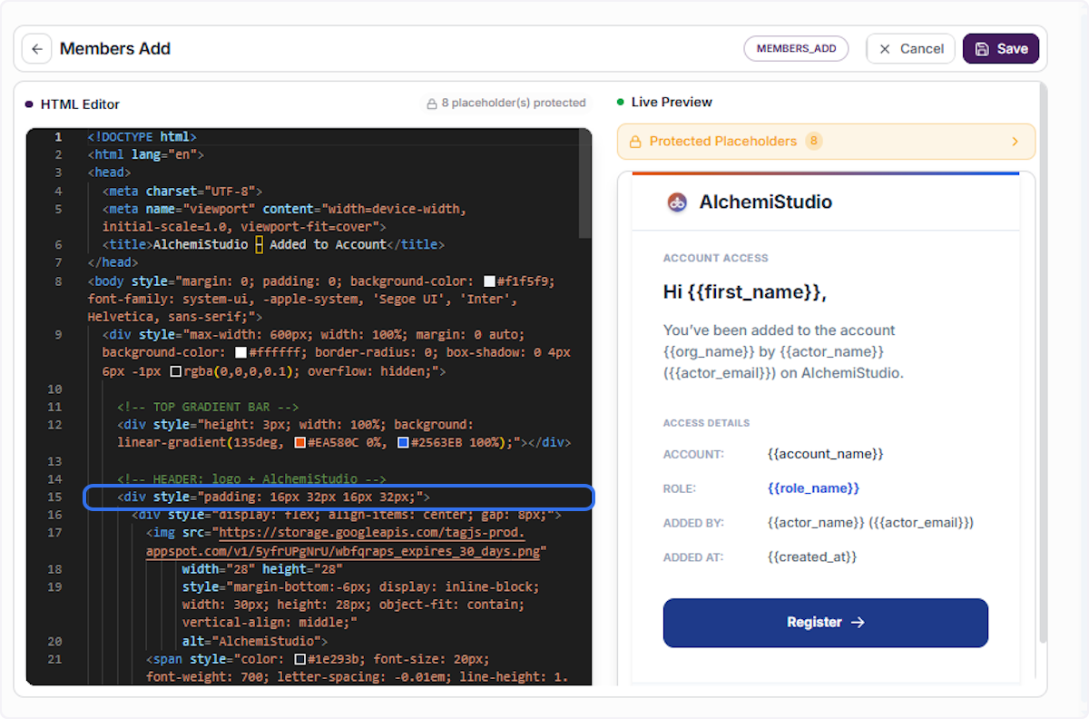Click the 'ACCOUNT ACCESS' label in preview
1089x719 pixels.
(x=716, y=258)
